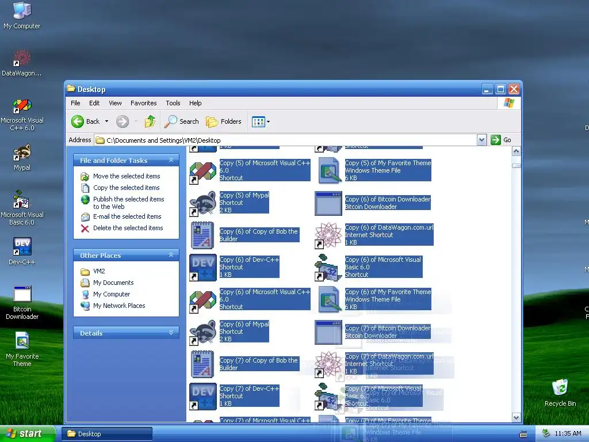Expand the Address bar dropdown
Screen dimensions: 589x442
(481, 140)
